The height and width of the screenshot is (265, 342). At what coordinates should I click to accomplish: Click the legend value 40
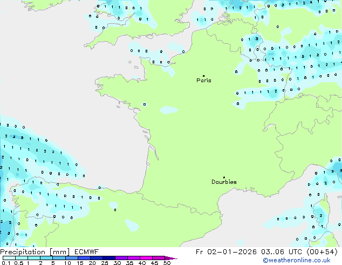coord(142,263)
